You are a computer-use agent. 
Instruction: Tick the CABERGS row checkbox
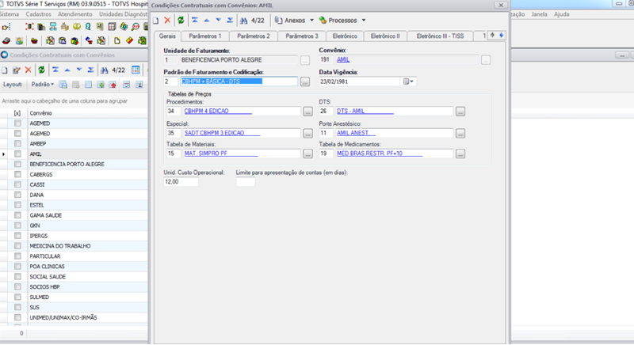(17, 174)
